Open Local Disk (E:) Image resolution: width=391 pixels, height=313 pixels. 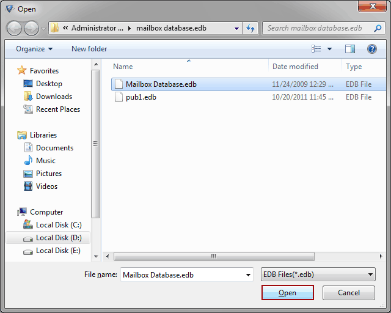click(59, 251)
